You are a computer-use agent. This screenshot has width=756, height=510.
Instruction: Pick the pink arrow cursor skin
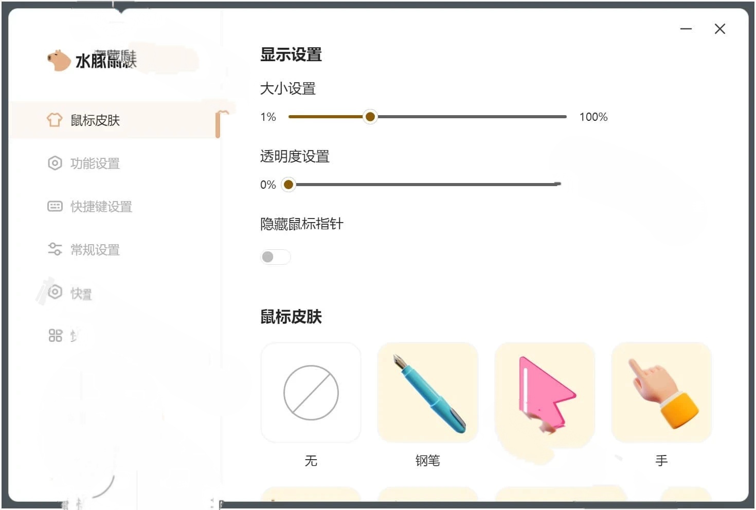click(545, 392)
